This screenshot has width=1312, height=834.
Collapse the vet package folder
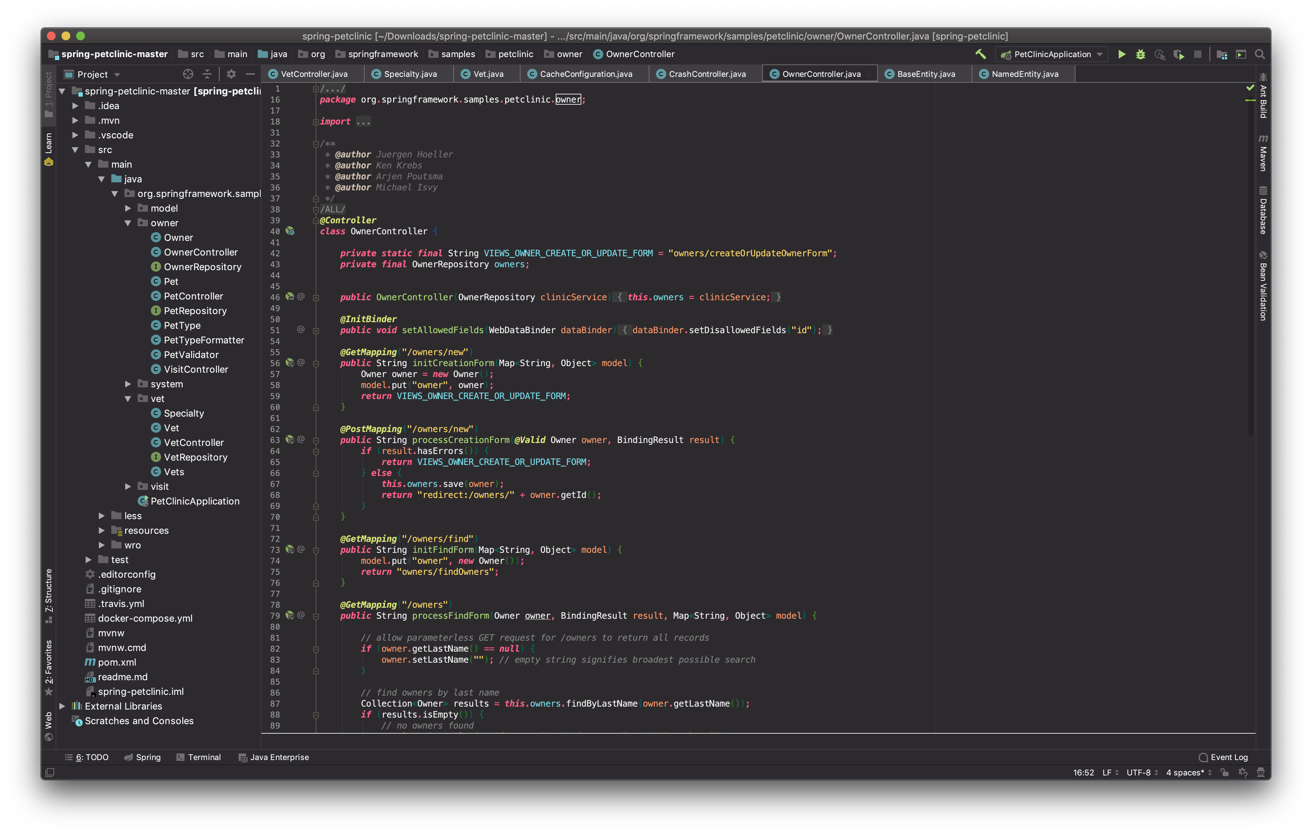coord(128,399)
